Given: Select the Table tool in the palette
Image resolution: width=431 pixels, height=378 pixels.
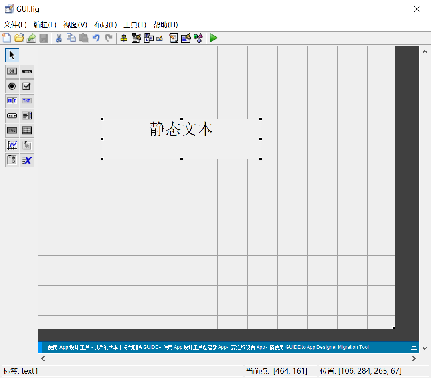Looking at the screenshot, I should coord(27,131).
